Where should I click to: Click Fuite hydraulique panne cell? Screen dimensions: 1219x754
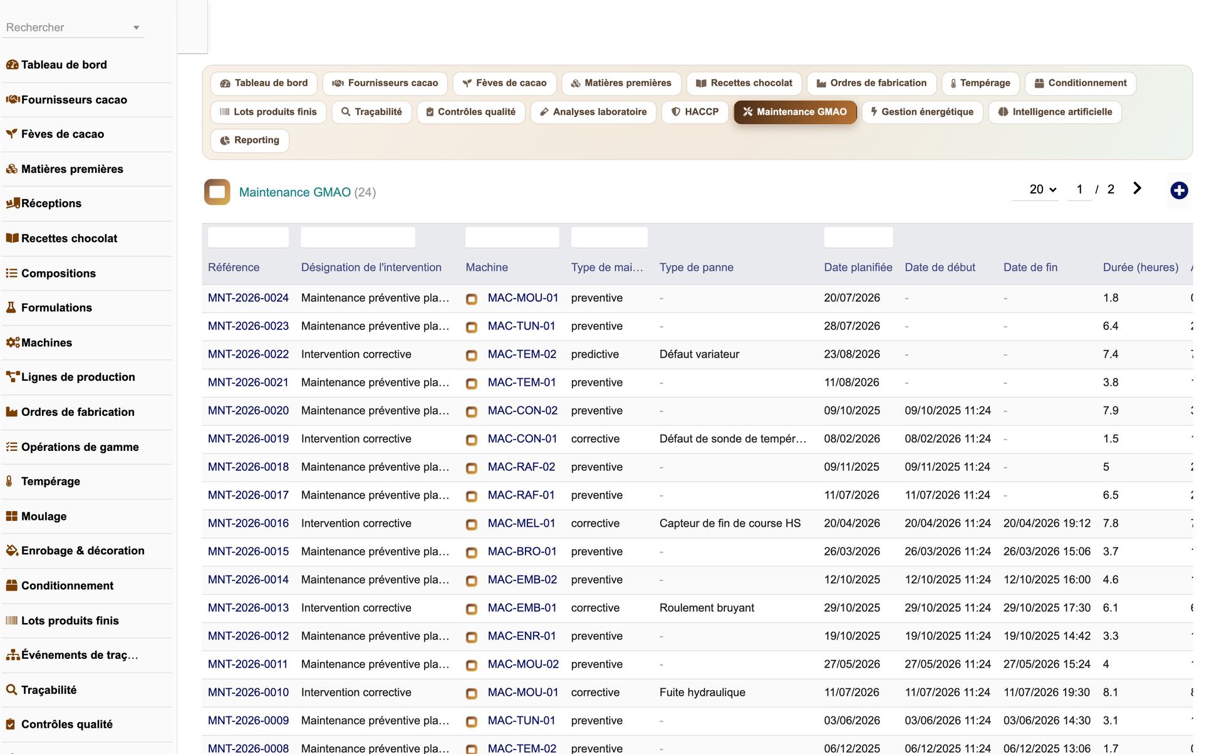coord(702,693)
